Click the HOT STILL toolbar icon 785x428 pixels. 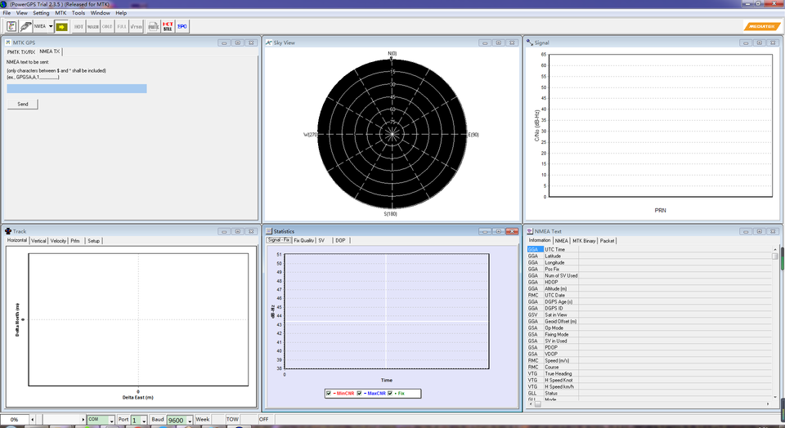coord(168,26)
